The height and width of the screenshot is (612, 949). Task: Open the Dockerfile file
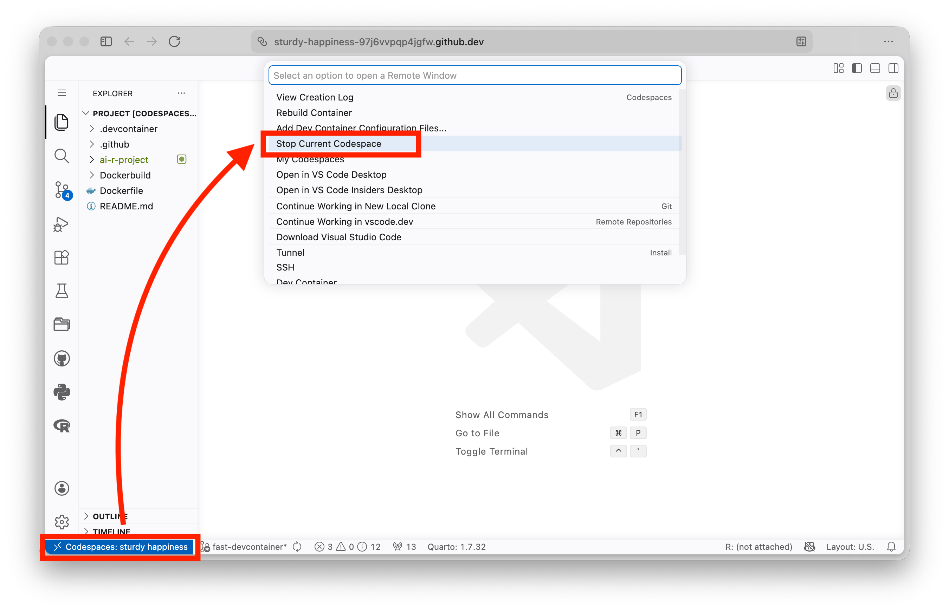(x=138, y=191)
